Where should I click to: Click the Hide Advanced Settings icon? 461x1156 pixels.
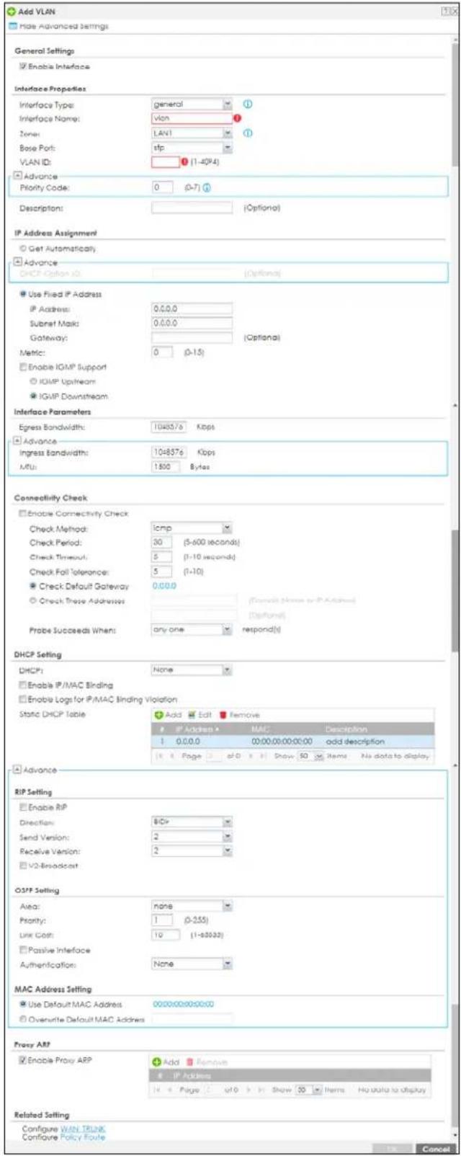point(12,26)
